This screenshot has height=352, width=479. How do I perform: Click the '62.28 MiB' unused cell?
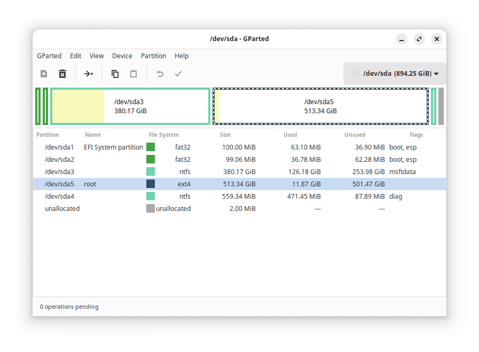pos(370,160)
